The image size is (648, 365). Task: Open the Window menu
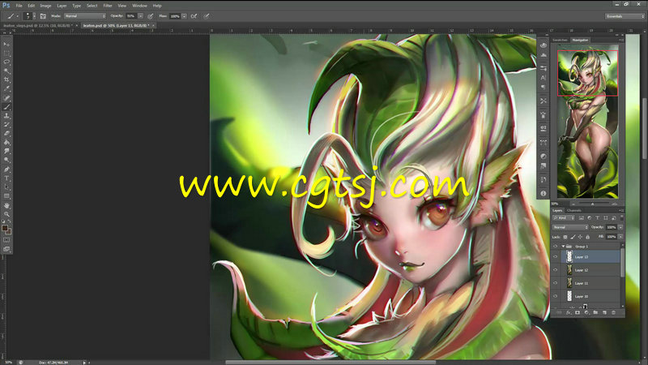pos(139,6)
